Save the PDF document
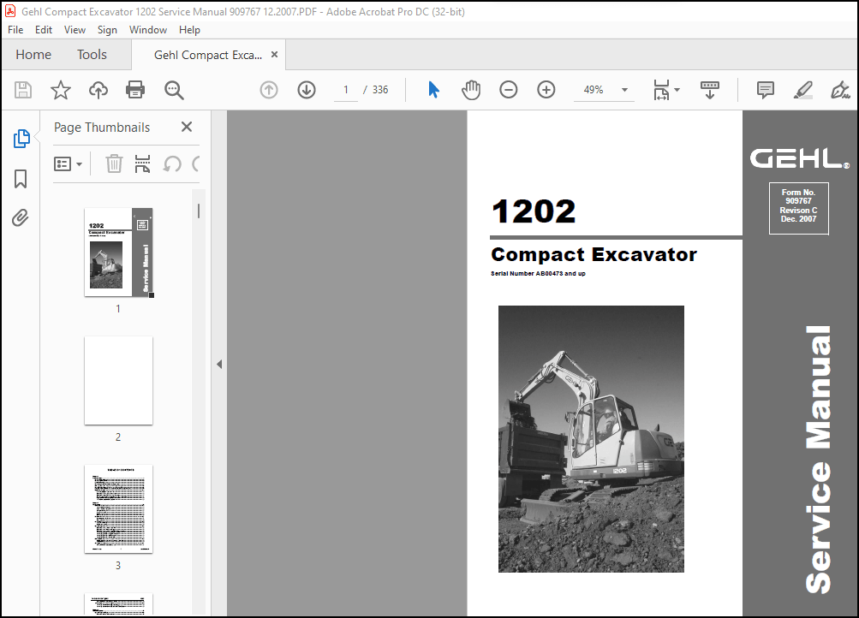The width and height of the screenshot is (859, 618). [x=22, y=90]
